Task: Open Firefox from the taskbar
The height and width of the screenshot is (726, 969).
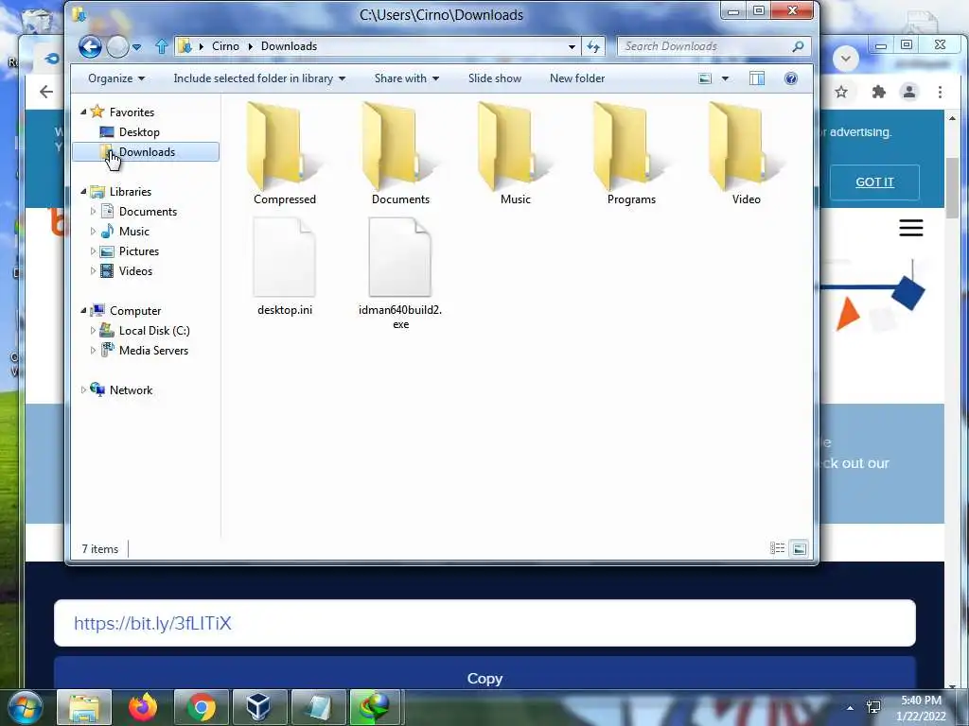Action: click(143, 707)
